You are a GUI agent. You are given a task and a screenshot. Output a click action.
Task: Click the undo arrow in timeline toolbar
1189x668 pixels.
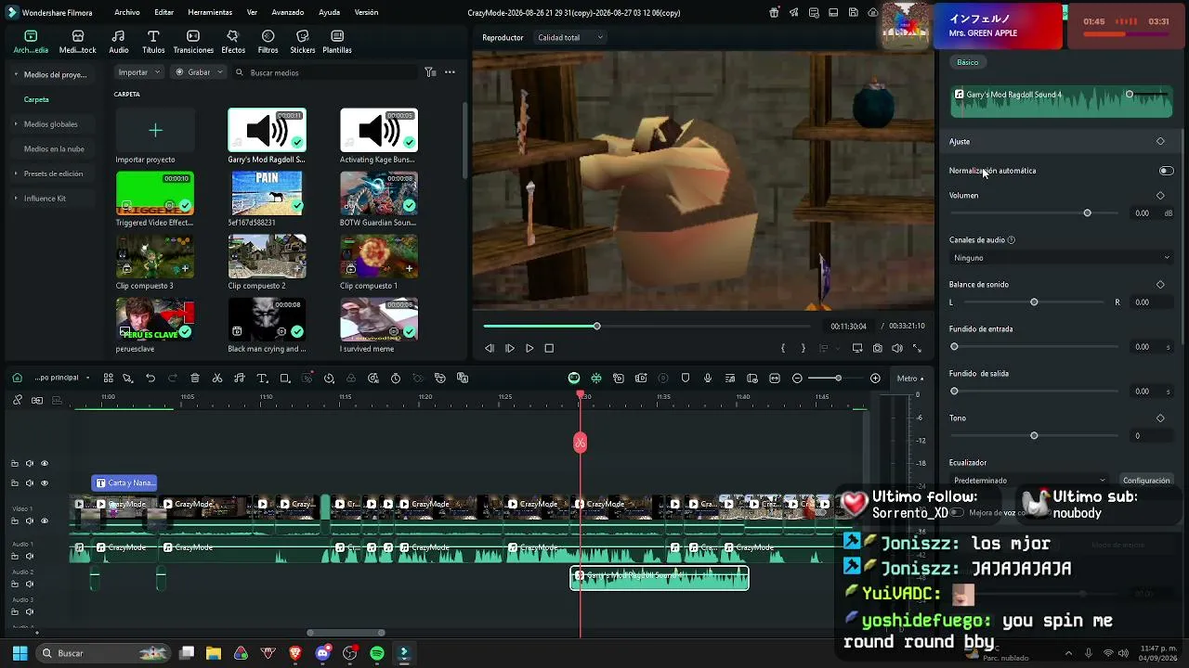(x=150, y=379)
